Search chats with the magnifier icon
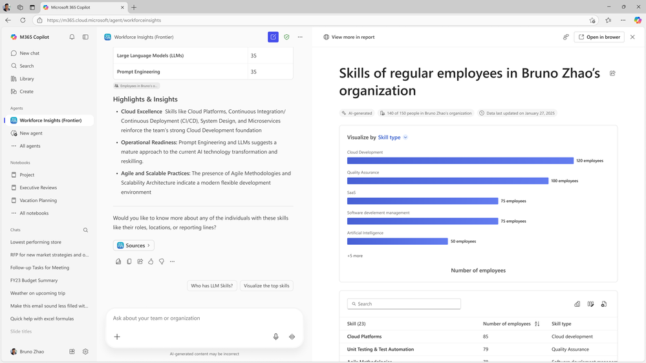This screenshot has width=646, height=363. [x=86, y=230]
